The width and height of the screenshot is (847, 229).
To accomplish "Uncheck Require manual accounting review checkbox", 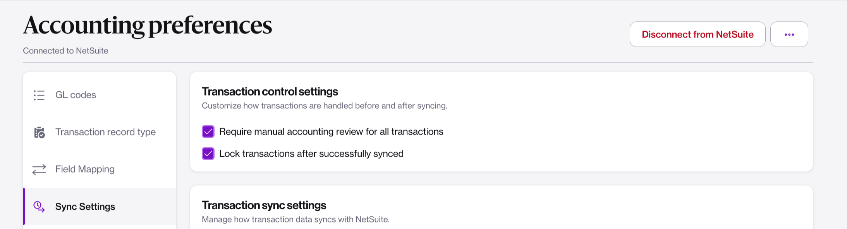I will (x=208, y=132).
